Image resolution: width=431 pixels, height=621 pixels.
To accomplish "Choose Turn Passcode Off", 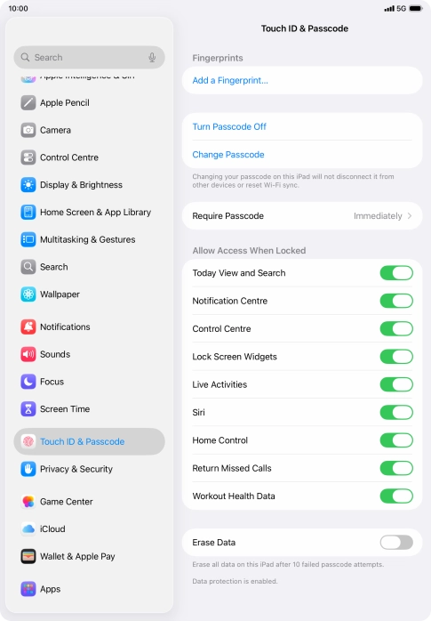I will pos(229,126).
